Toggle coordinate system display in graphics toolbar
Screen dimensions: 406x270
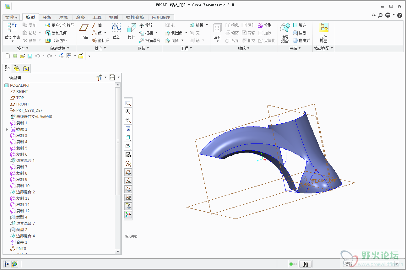[128, 197]
